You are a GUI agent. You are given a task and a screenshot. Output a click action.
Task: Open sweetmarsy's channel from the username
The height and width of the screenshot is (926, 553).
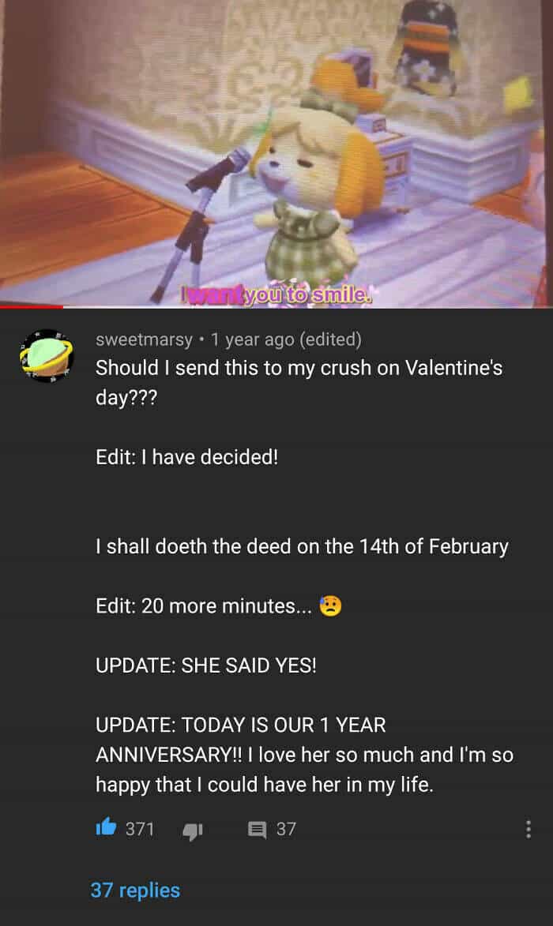pos(144,339)
